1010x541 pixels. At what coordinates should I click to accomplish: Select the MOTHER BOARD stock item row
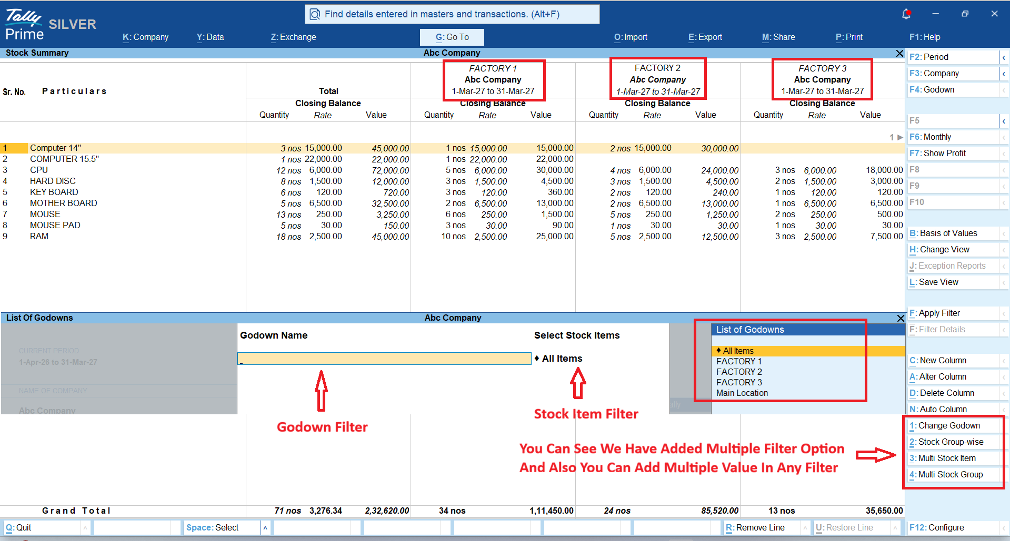coord(453,203)
